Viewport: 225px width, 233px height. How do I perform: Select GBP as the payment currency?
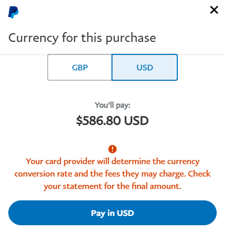click(80, 67)
